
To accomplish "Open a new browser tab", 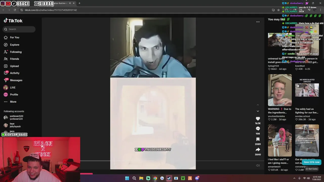I will coord(79,3).
